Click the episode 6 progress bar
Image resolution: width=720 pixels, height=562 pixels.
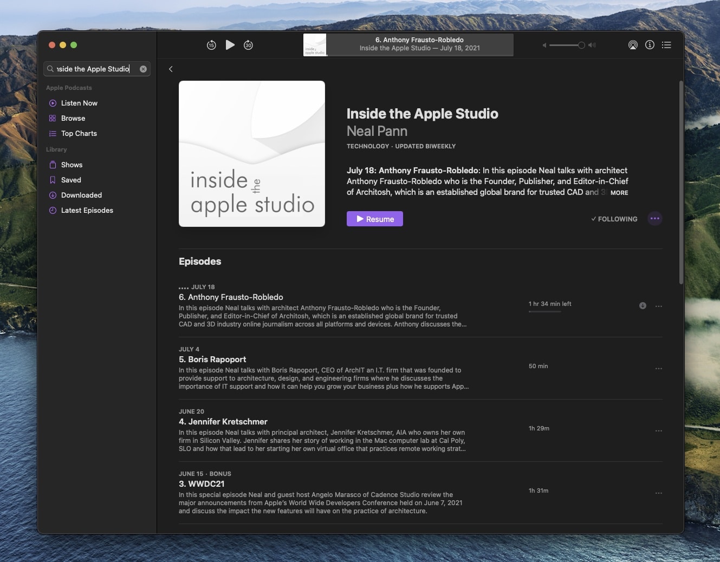(x=545, y=311)
